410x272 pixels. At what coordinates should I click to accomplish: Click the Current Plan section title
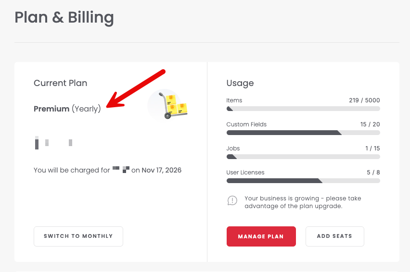[x=61, y=83]
